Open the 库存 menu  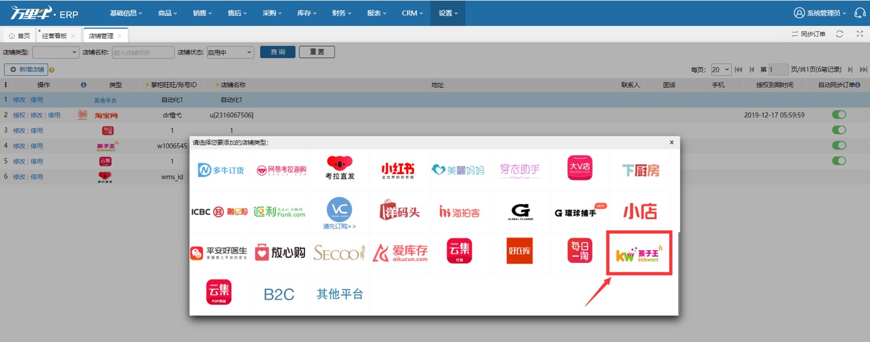(x=307, y=13)
